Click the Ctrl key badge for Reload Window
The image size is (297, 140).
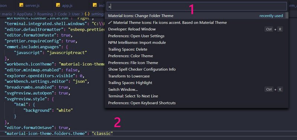click(x=269, y=29)
